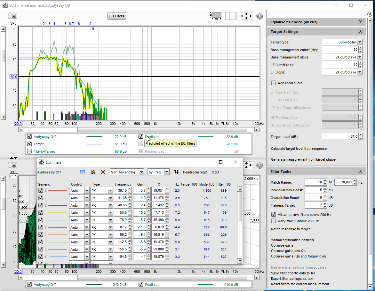Decrease Individual Max Boost value
The width and height of the screenshot is (375, 291).
point(325,192)
